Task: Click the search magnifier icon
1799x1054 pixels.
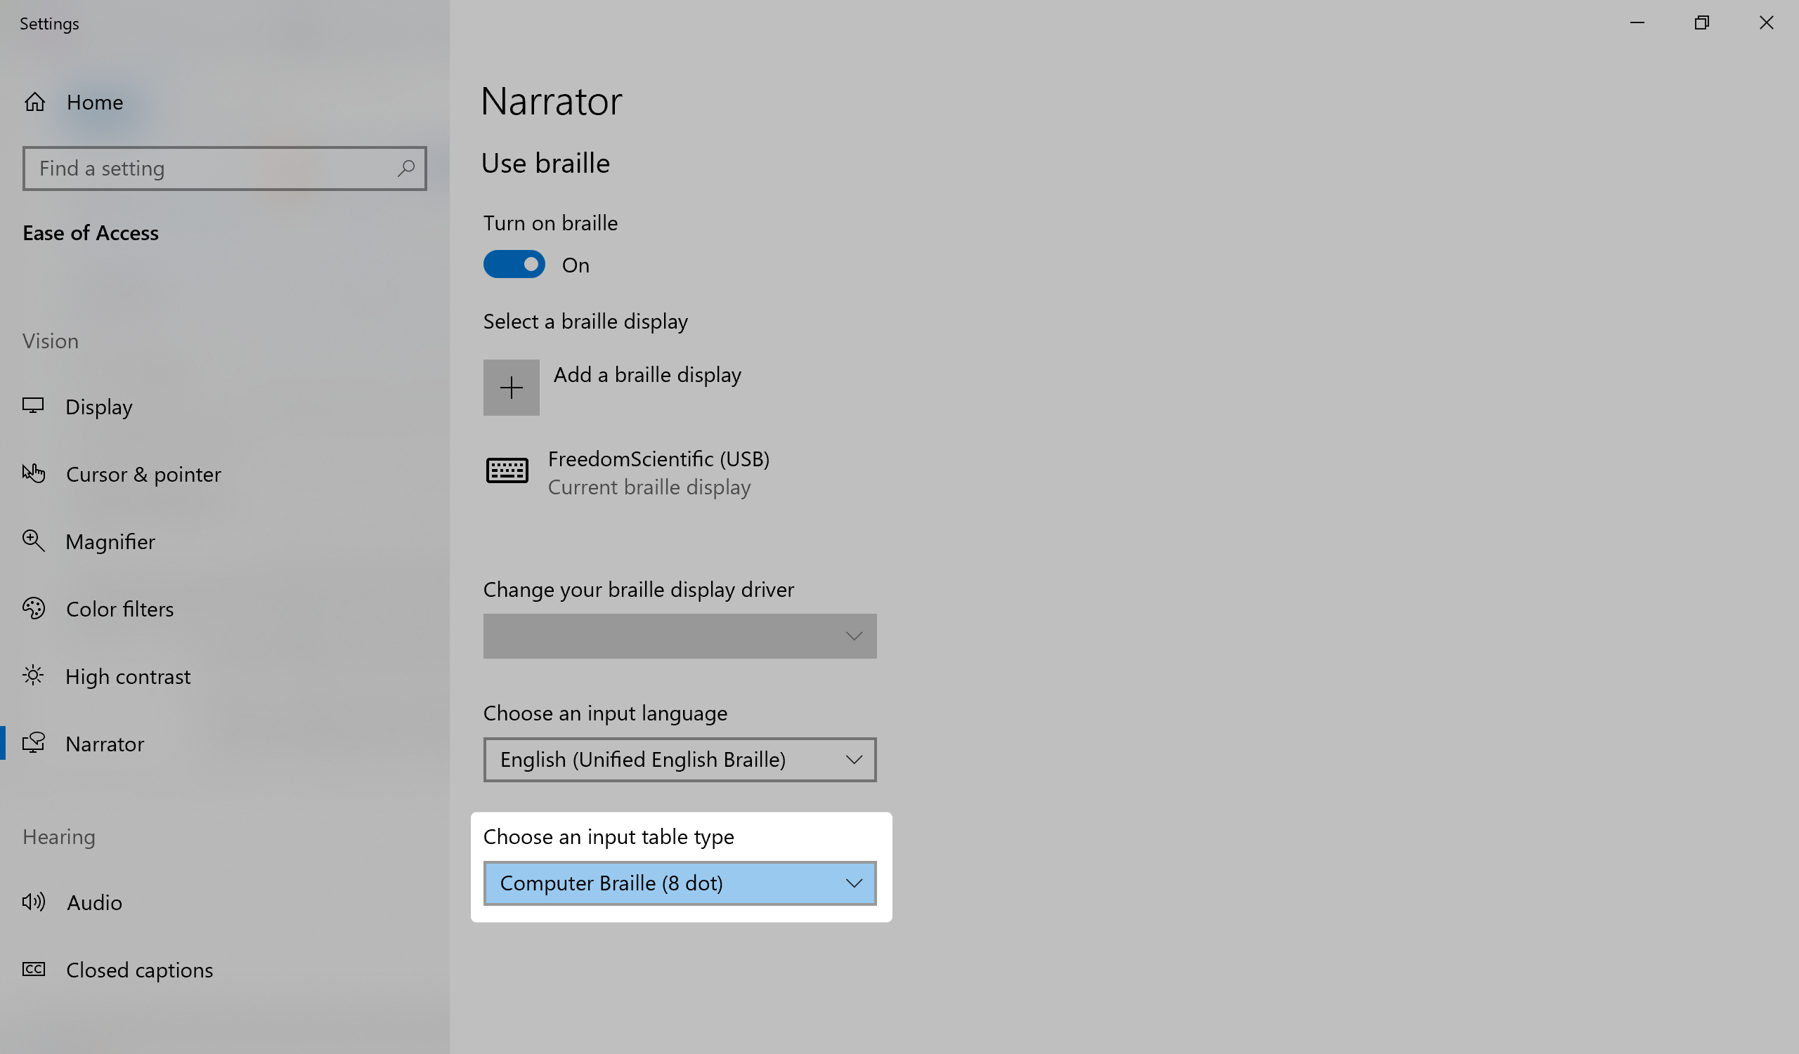Action: pos(406,169)
